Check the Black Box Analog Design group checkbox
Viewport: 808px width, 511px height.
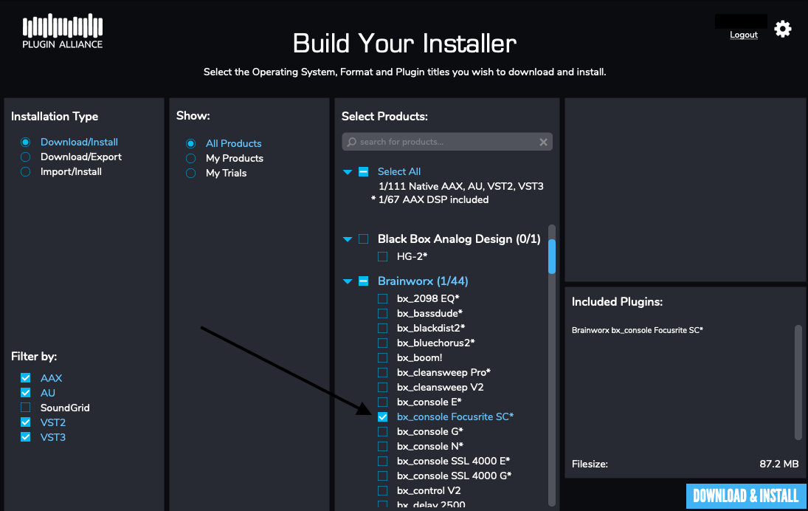(363, 239)
